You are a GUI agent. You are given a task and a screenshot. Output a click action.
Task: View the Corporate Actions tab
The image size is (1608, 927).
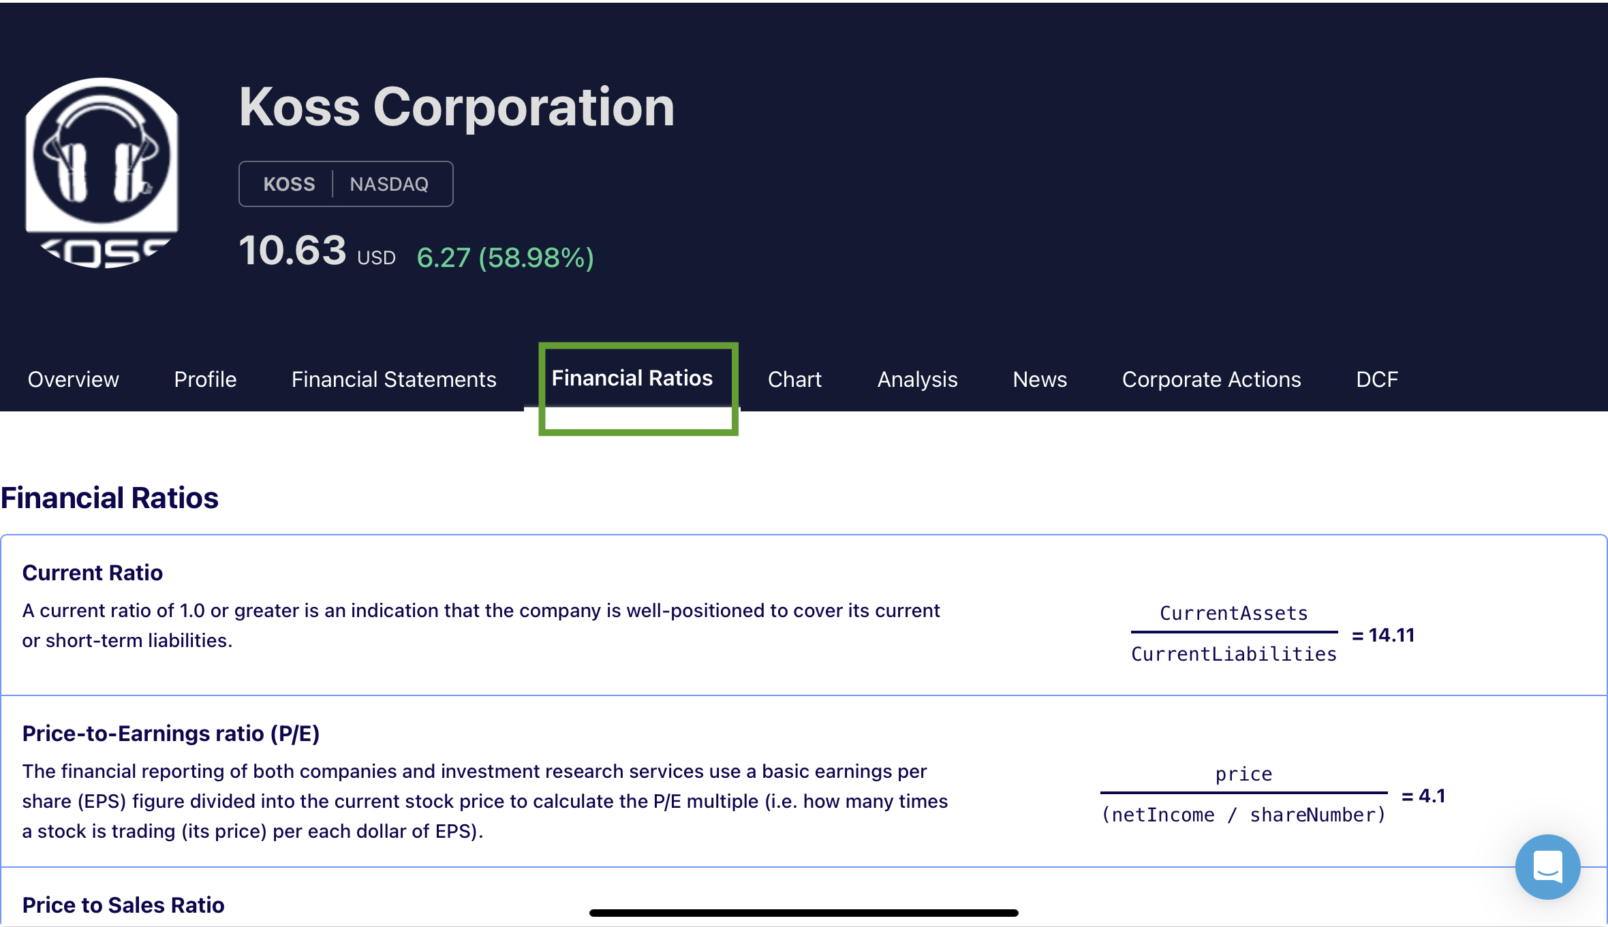[1211, 379]
